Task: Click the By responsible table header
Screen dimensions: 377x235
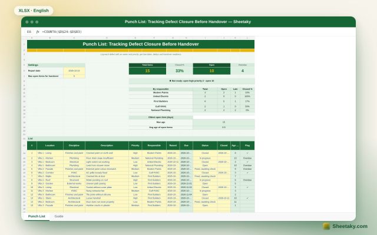Action: [x=161, y=89]
